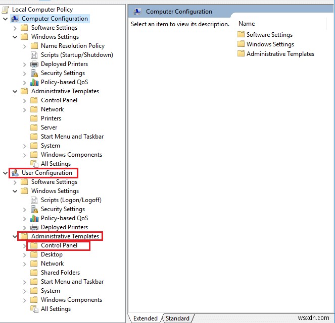Click the All Settings icon under Computer Configuration
The width and height of the screenshot is (335, 323).
(34, 164)
